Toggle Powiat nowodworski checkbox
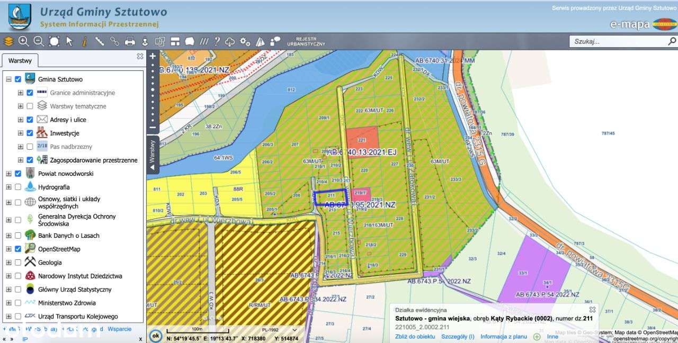The image size is (678, 343). point(18,174)
